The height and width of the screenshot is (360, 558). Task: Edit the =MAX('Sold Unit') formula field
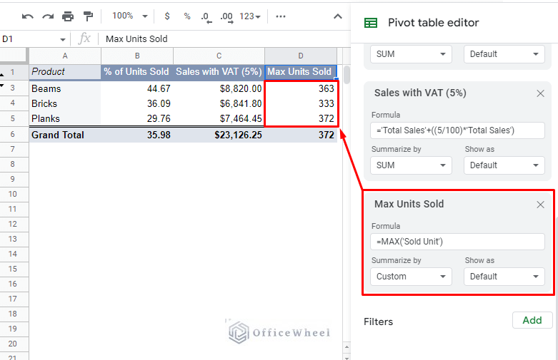(457, 242)
